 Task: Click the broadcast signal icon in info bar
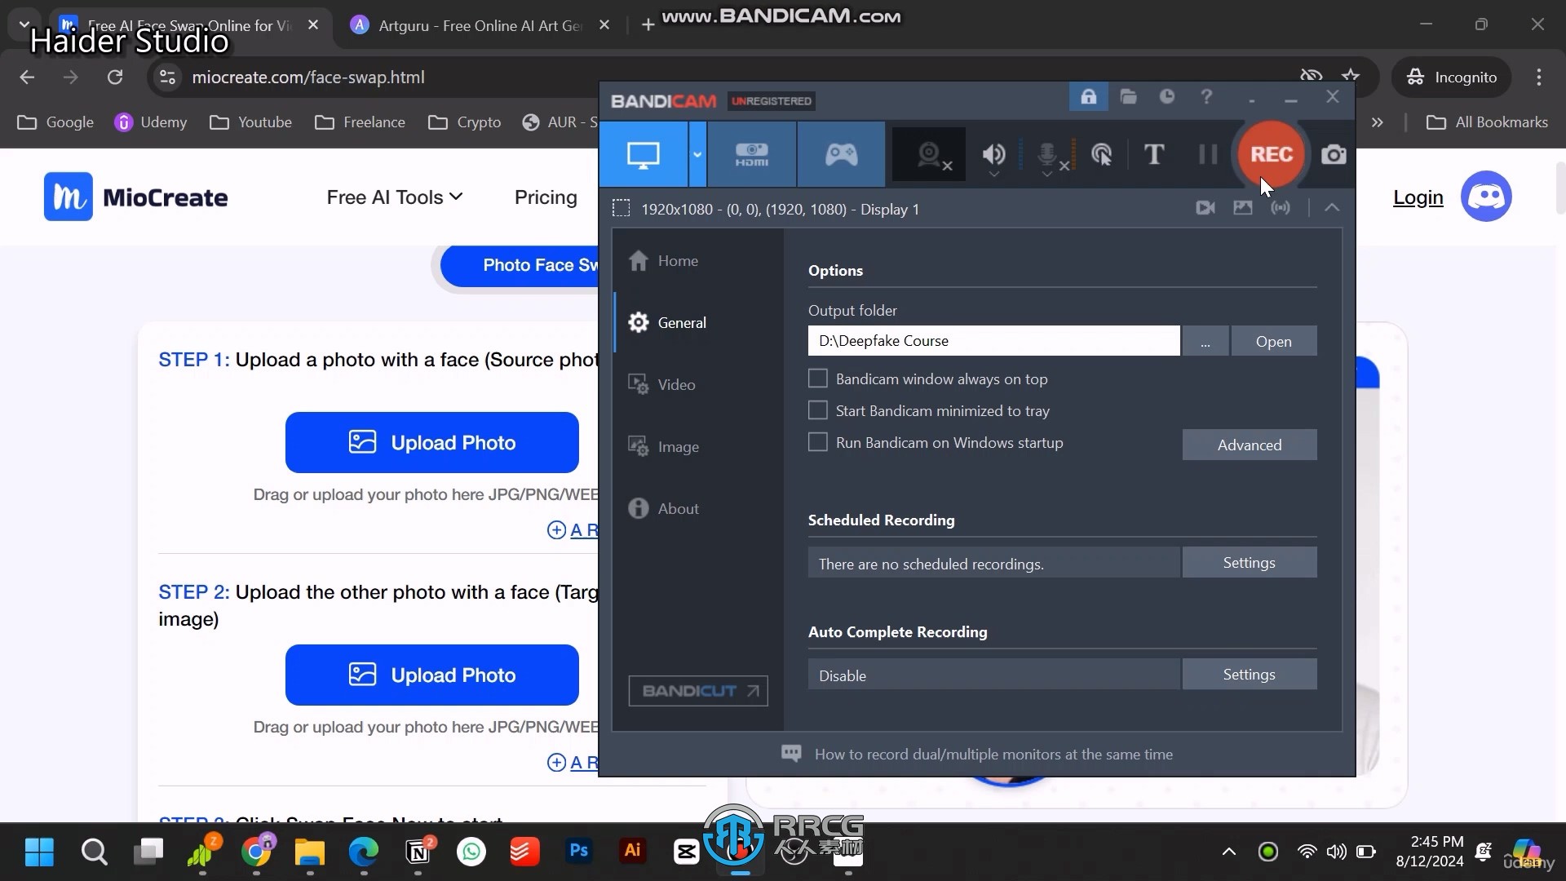coord(1281,208)
